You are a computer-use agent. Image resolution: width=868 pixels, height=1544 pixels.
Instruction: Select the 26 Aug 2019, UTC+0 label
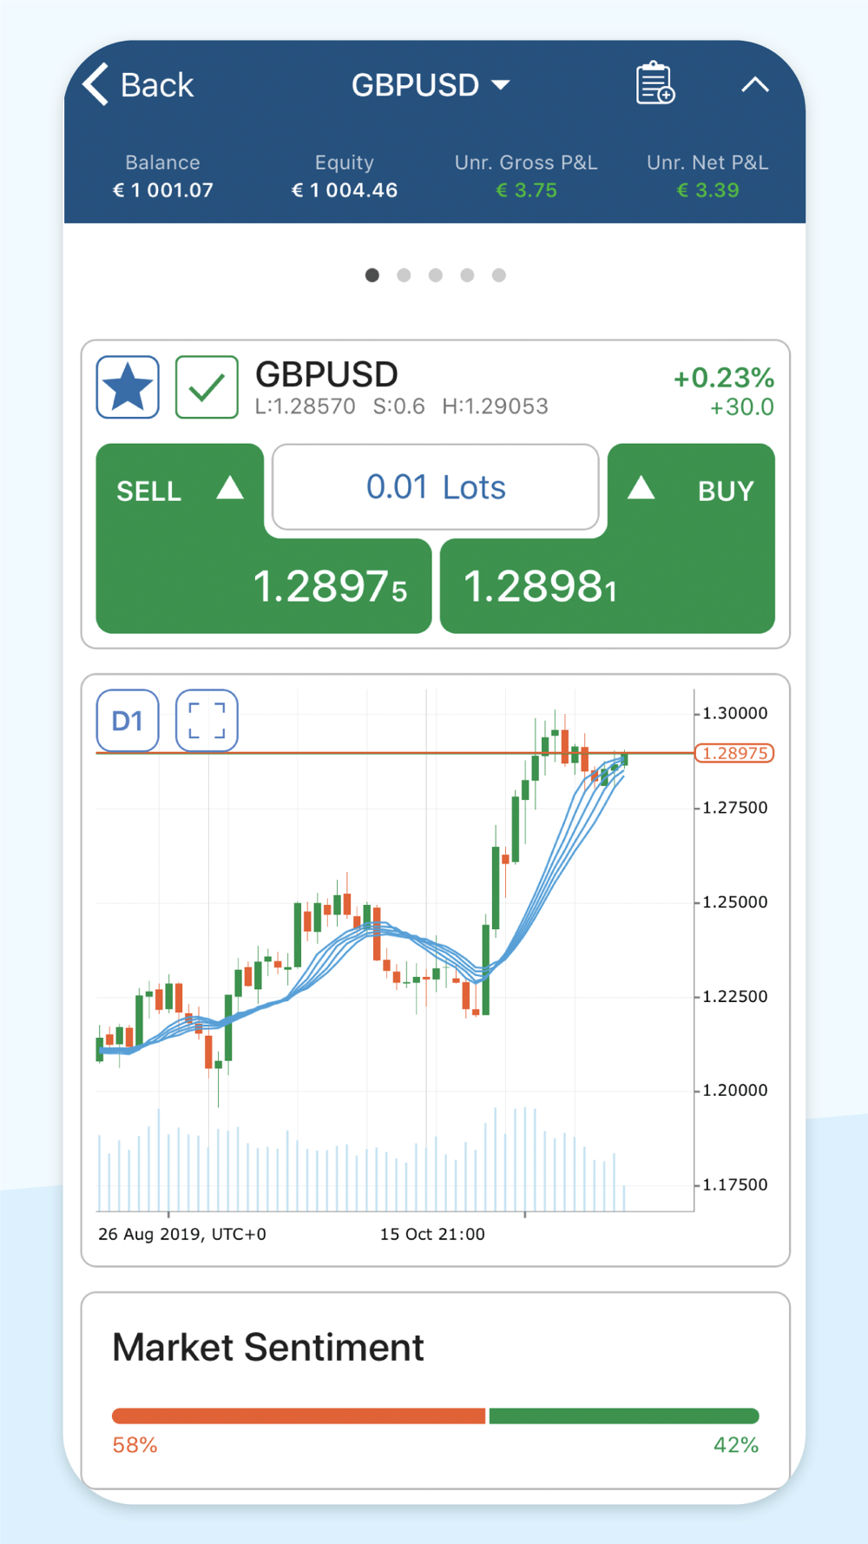[x=182, y=1234]
